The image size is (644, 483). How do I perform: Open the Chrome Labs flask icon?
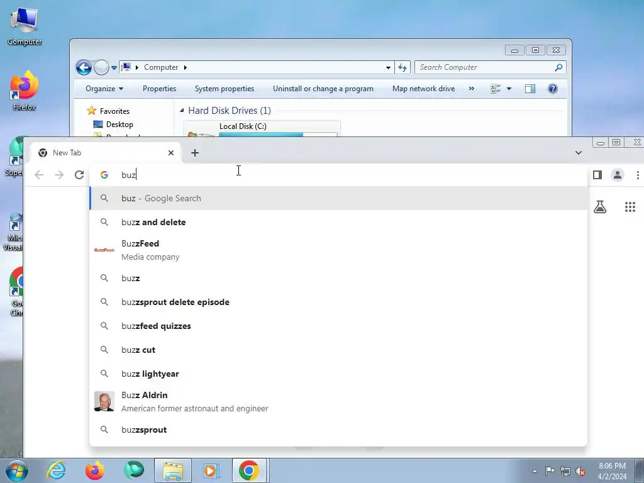pos(600,206)
